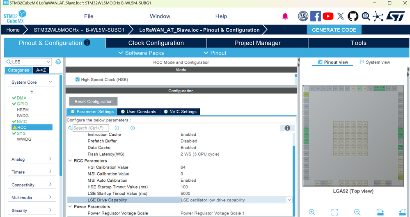Click the peripheral search magnifier icon
Screen dimensions: 410x217
[8, 62]
